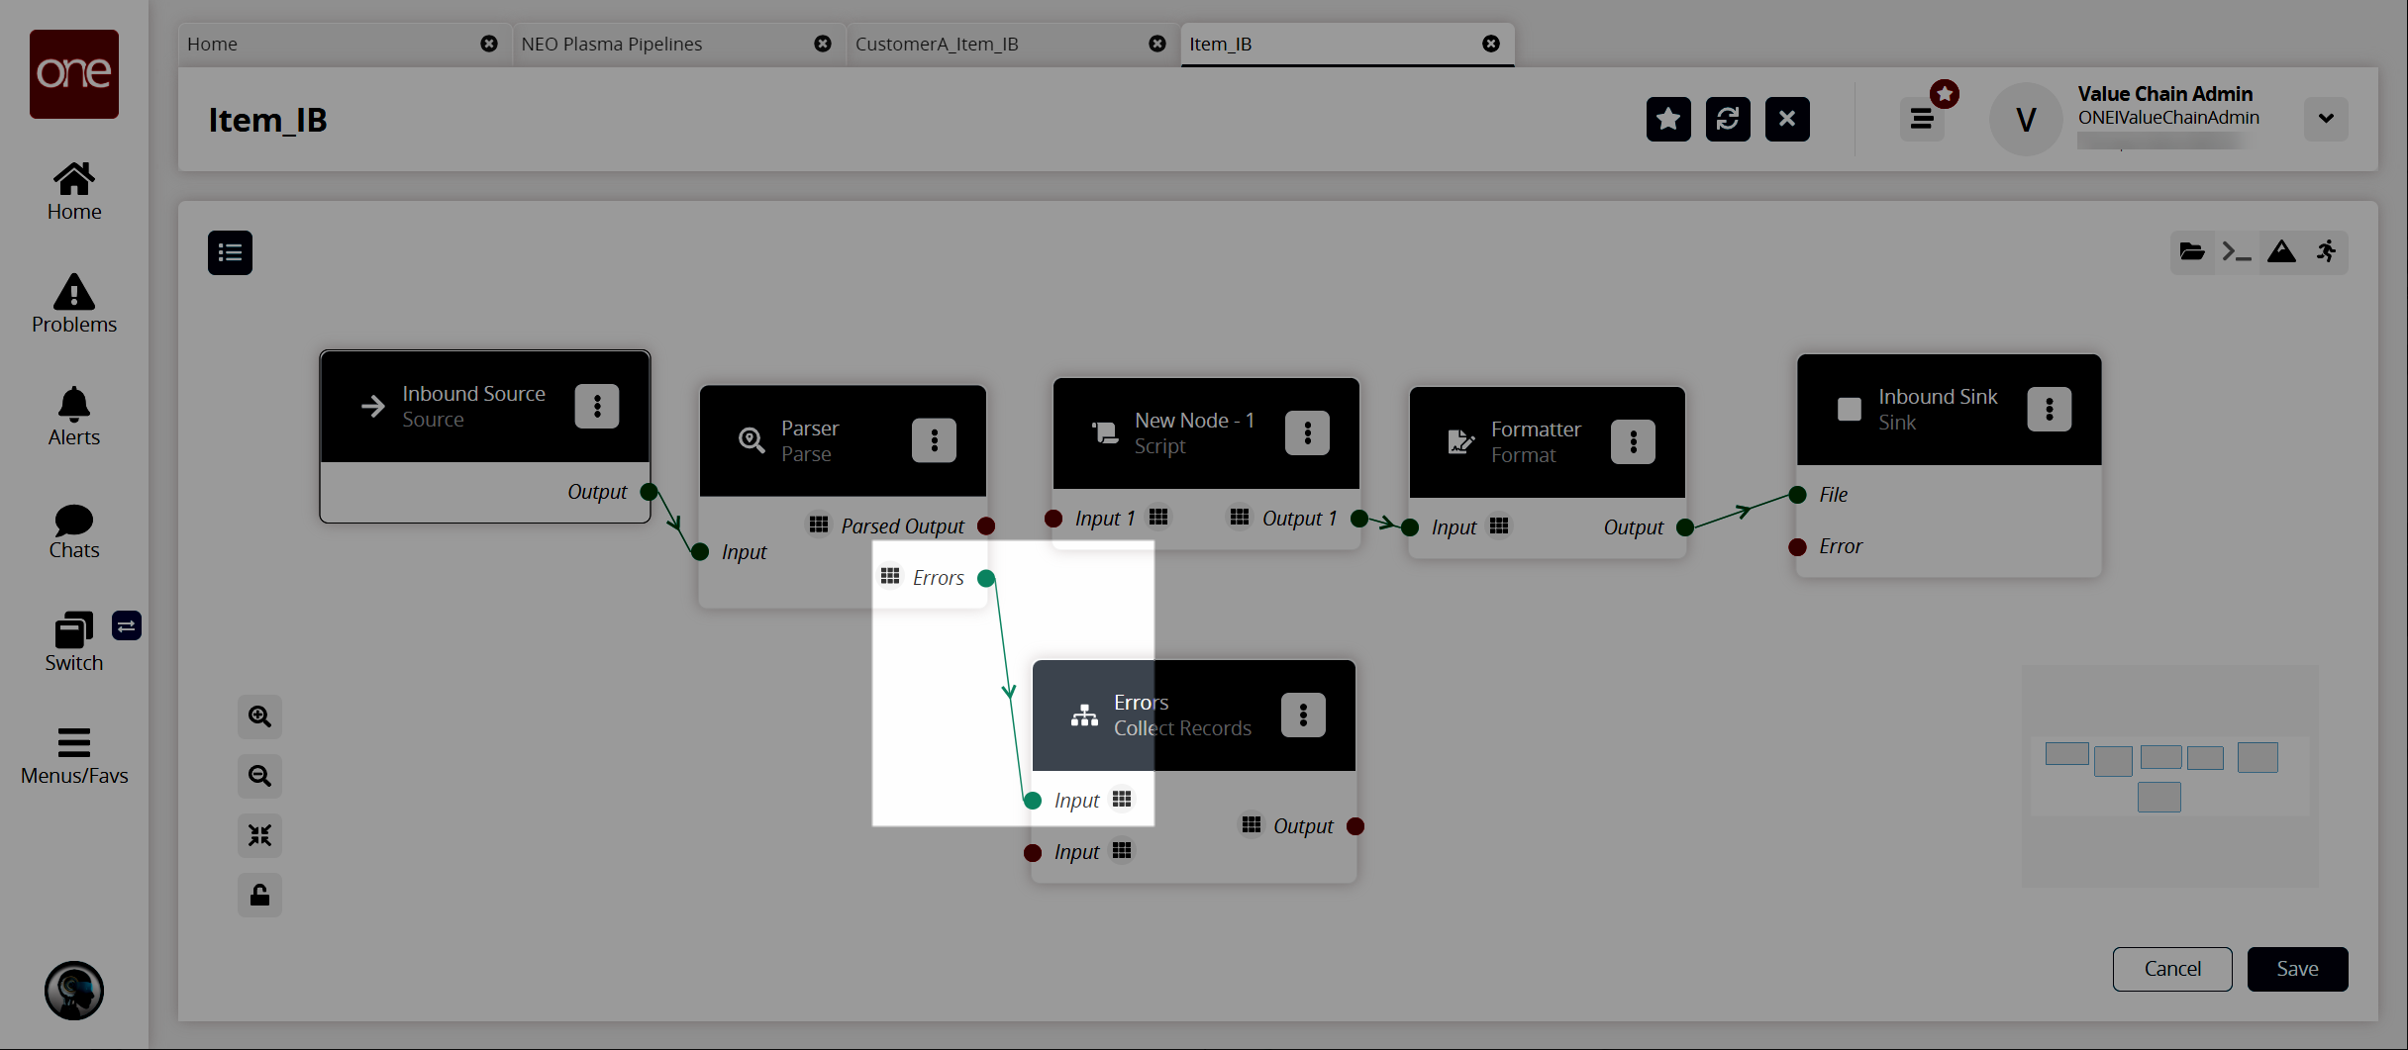Click the ONE logo in the sidebar
2408x1050 pixels.
click(x=74, y=74)
